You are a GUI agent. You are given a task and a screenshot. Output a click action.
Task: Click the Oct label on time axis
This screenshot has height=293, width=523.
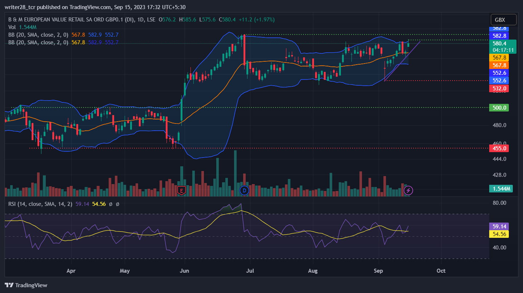(x=441, y=271)
